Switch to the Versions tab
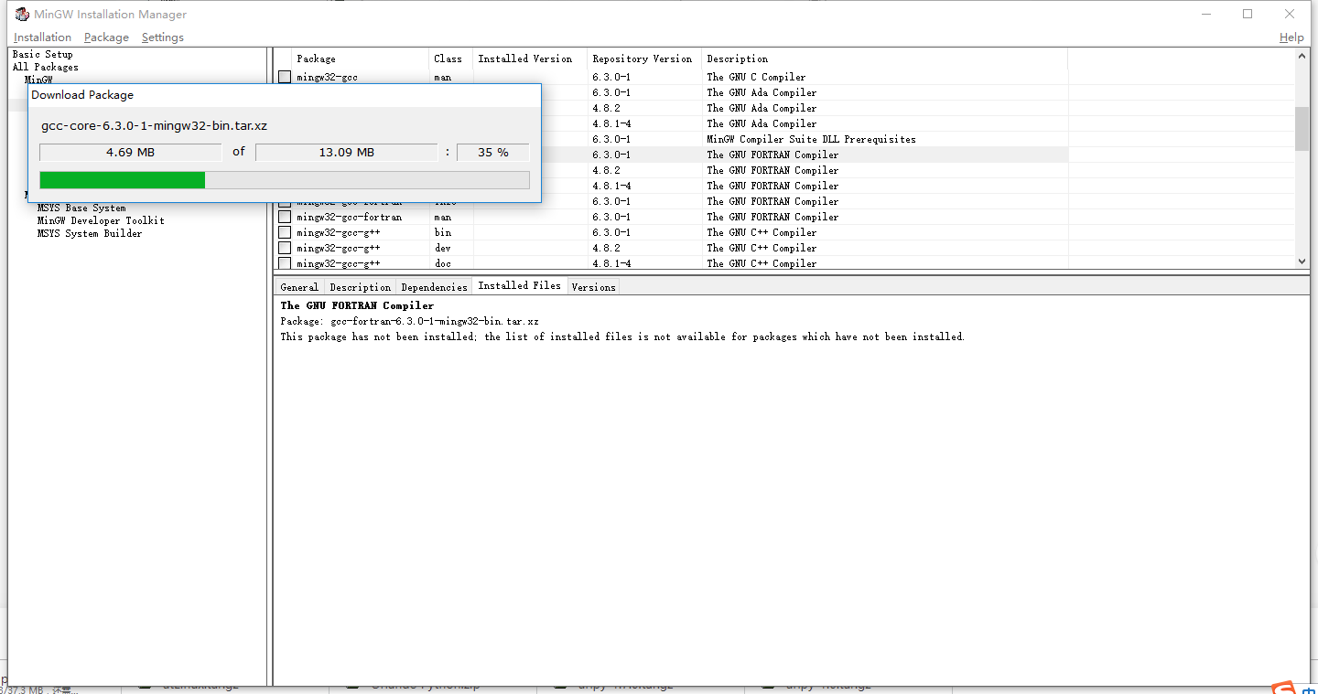The width and height of the screenshot is (1318, 694). (593, 287)
